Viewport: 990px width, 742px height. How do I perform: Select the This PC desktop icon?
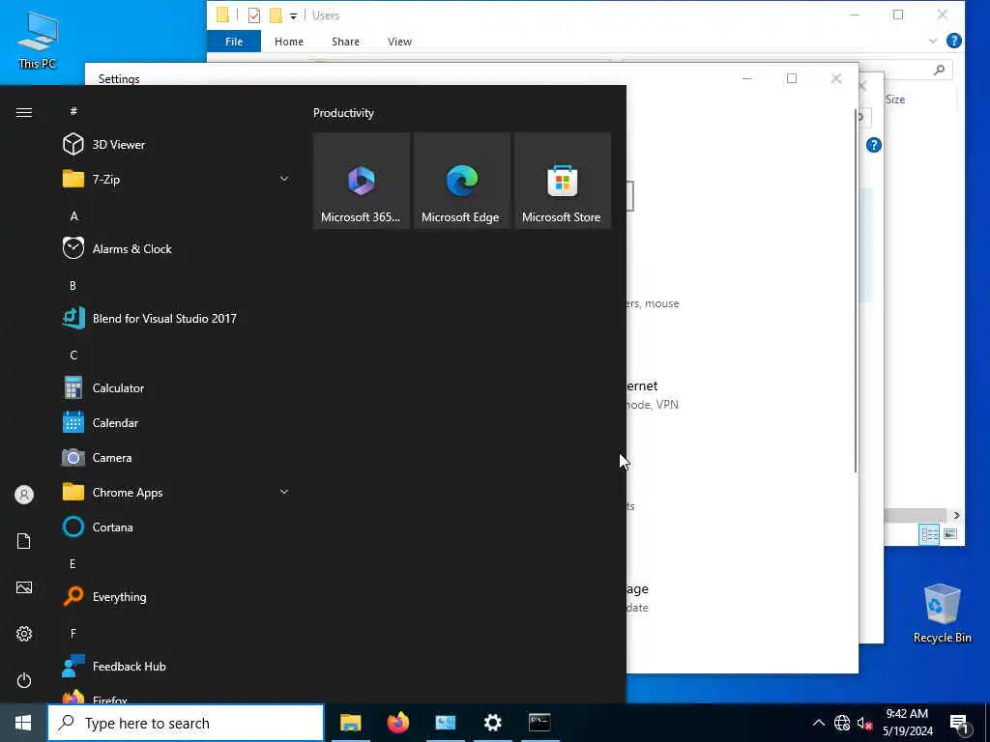tap(38, 39)
